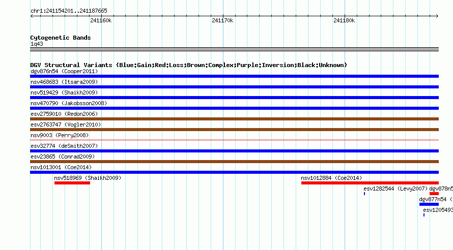Viewport: 453px width, 250px height.
Task: Click the left arrowhead of the ruler
Action: tap(32, 16)
